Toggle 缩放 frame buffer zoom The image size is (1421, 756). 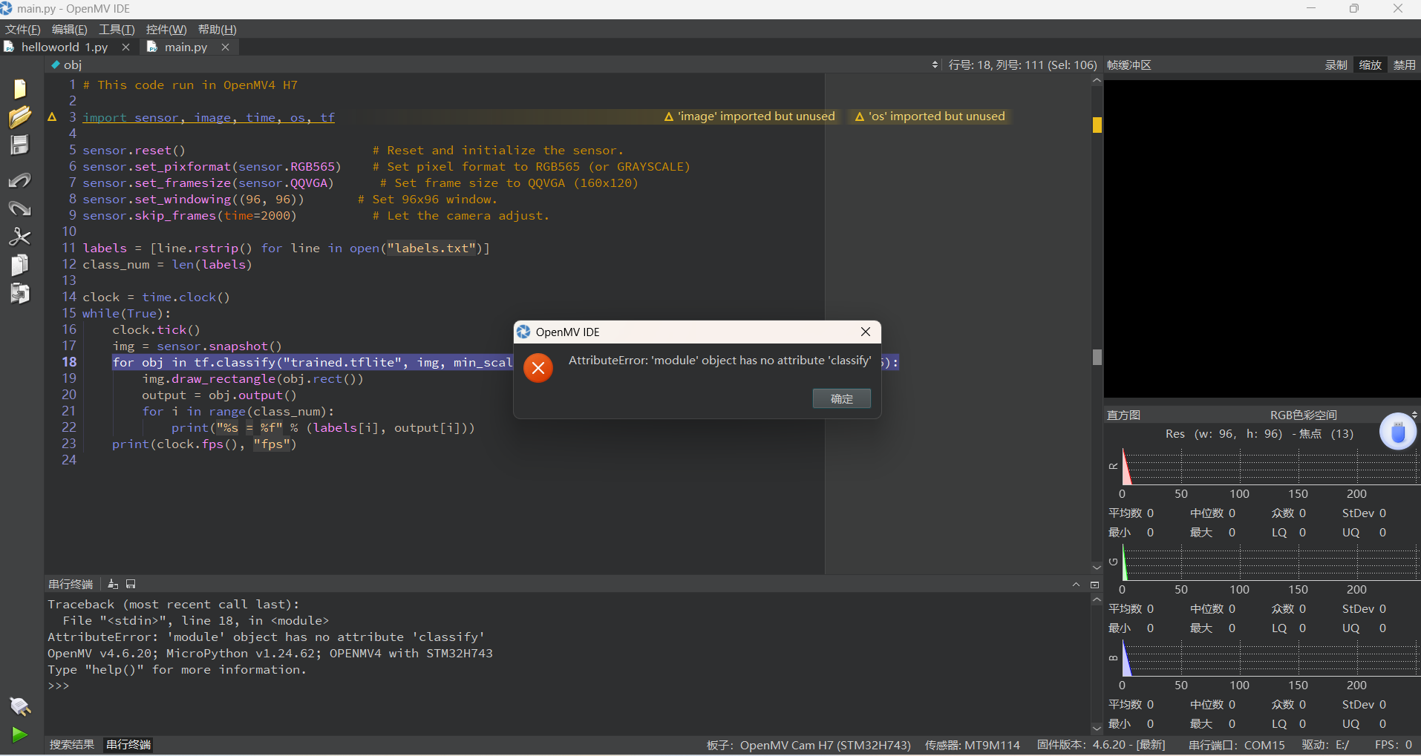click(x=1370, y=65)
